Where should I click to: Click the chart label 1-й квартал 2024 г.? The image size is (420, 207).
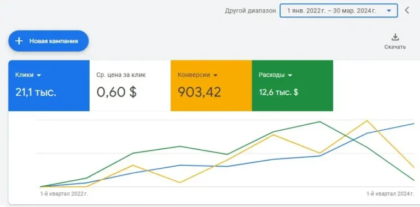[390, 194]
